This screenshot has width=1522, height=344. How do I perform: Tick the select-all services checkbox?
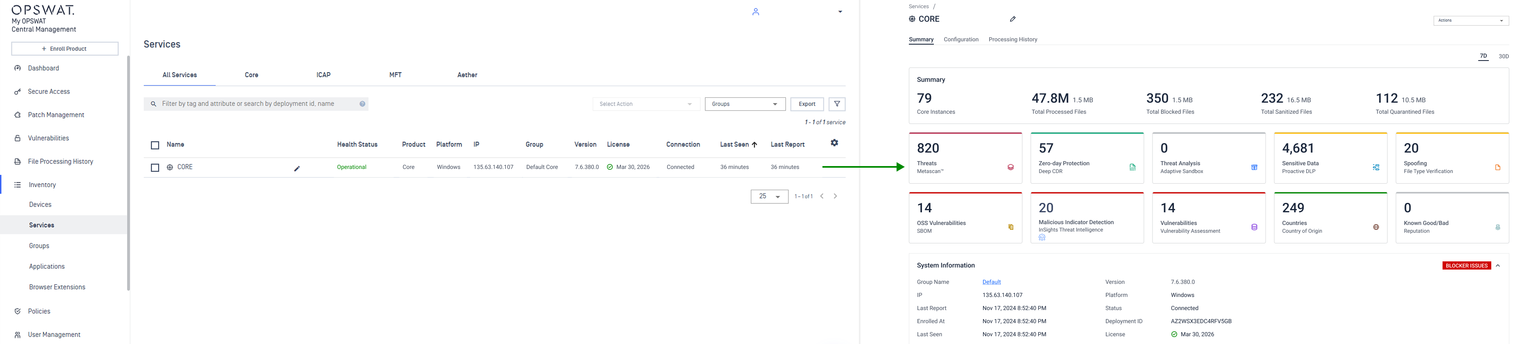pos(155,145)
